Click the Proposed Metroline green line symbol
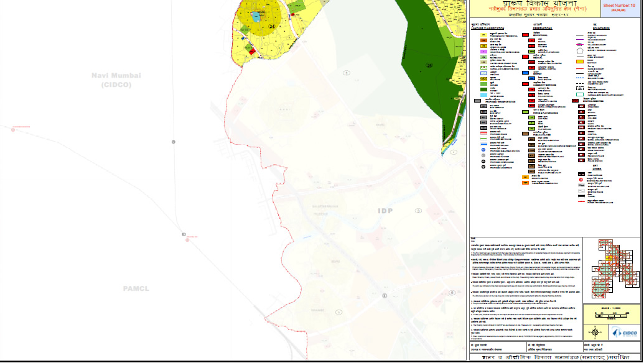Viewport: 644px width, 363px height. 483,139
